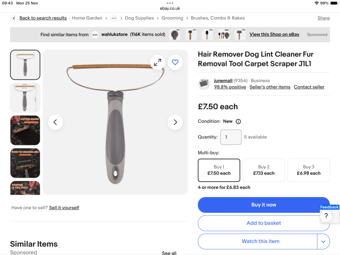Screen dimensions: 340x255
Task: Choose Buy 3 at £6.98 each
Action: pyautogui.click(x=309, y=170)
